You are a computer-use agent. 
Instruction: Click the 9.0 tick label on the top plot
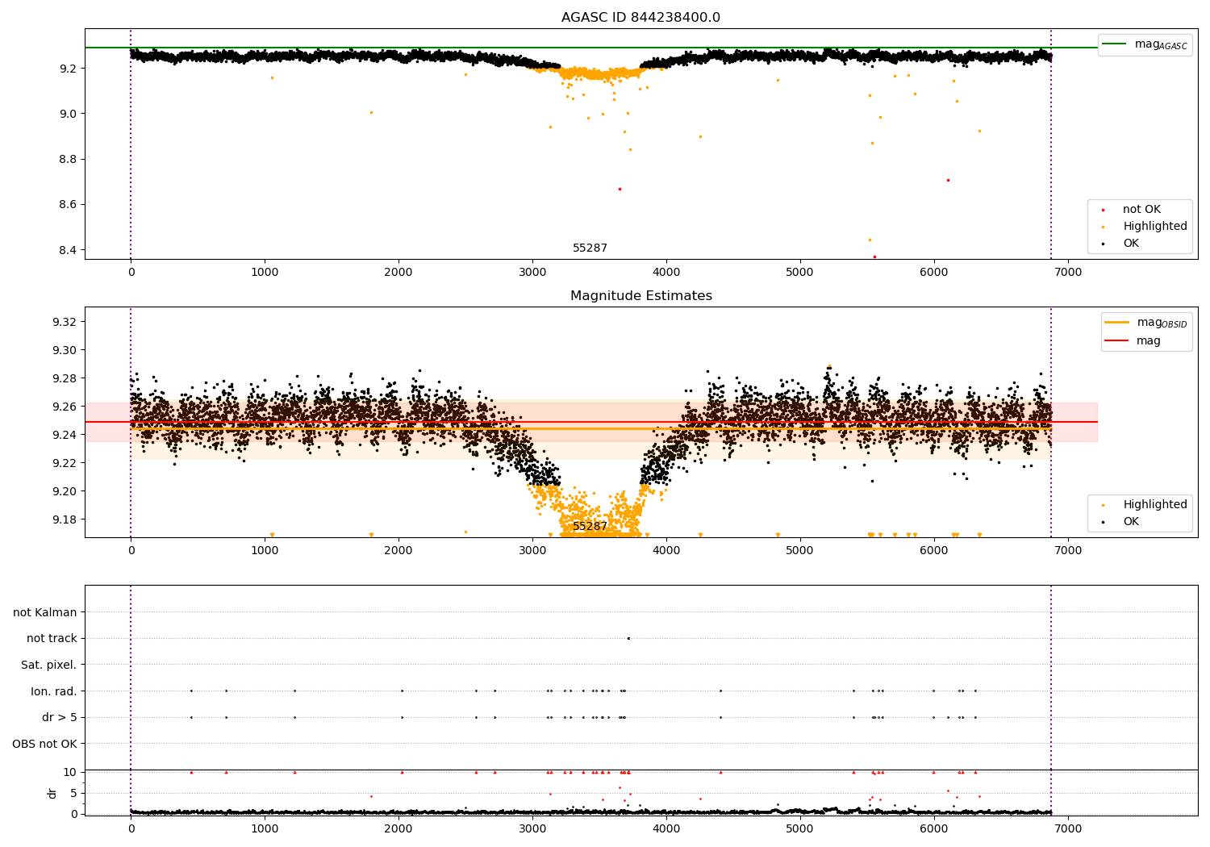pyautogui.click(x=68, y=114)
